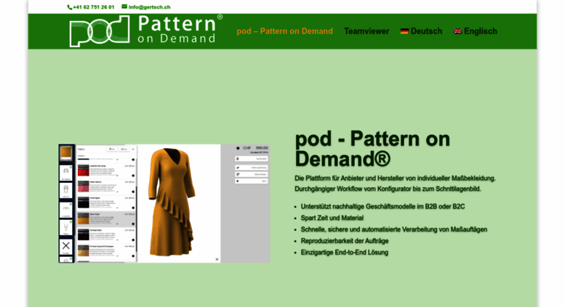
Task: Click bullet "Reproduzierbarkeit der Aufträge"
Action: coord(345,241)
